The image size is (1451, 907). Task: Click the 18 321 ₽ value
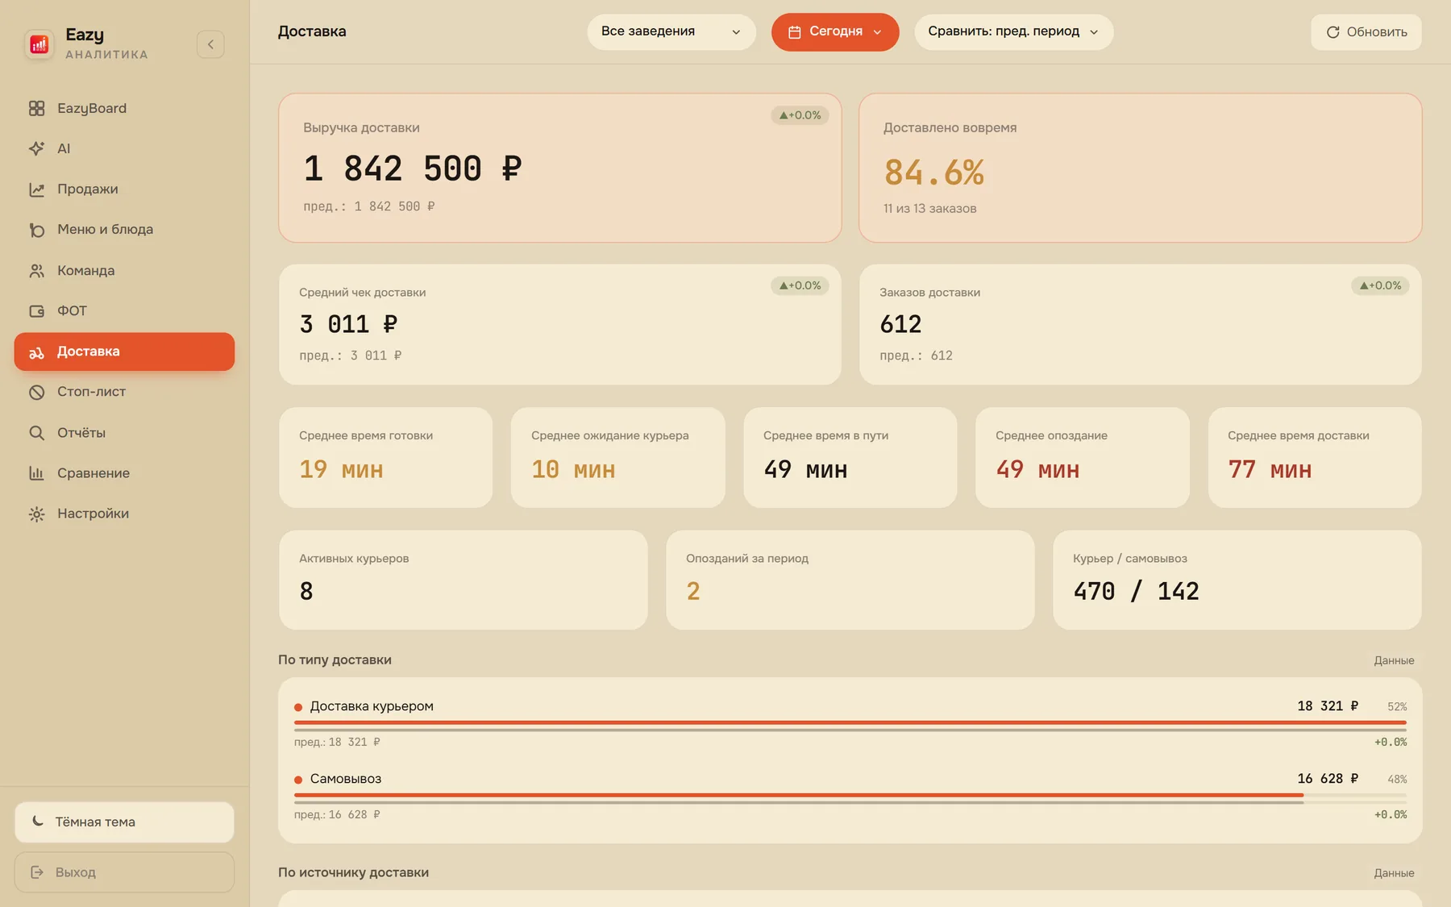coord(1328,706)
